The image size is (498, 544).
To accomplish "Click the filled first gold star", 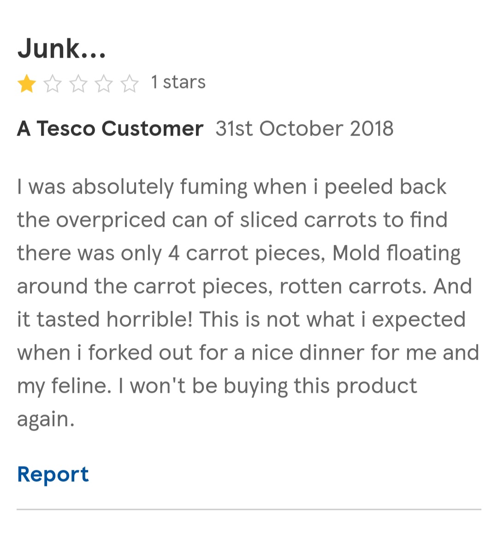I will tap(27, 84).
